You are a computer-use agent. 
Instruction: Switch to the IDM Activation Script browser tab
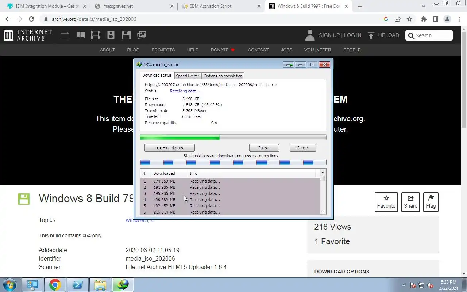[x=221, y=6]
